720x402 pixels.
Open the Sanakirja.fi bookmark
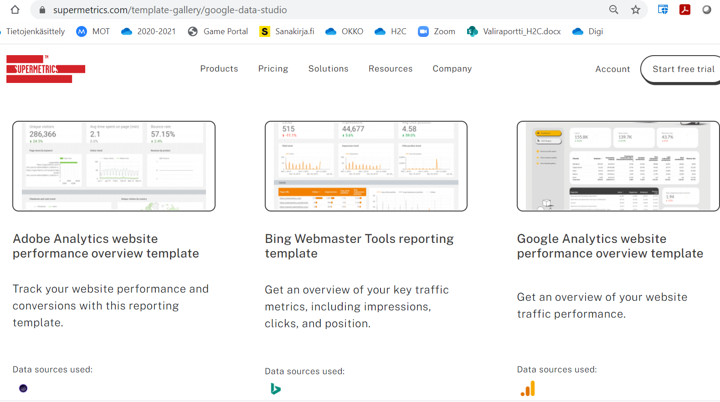click(287, 31)
